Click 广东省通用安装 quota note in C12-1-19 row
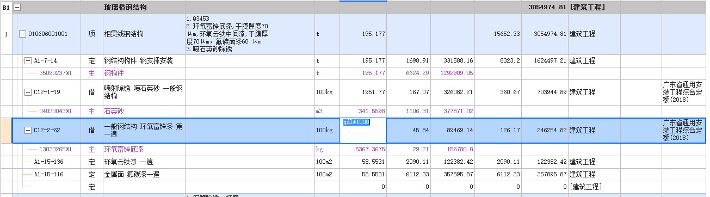Screen dimensions: 710x197 pyautogui.click(x=684, y=92)
